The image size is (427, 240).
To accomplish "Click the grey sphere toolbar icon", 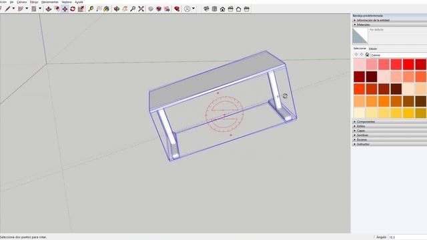I will click(151, 9).
